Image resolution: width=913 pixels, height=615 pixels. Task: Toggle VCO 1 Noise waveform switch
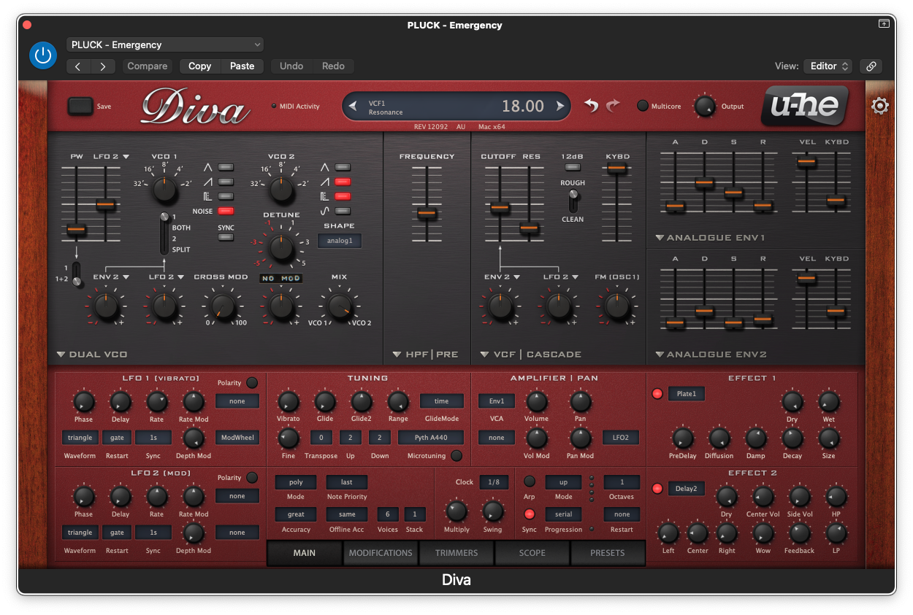tap(226, 211)
